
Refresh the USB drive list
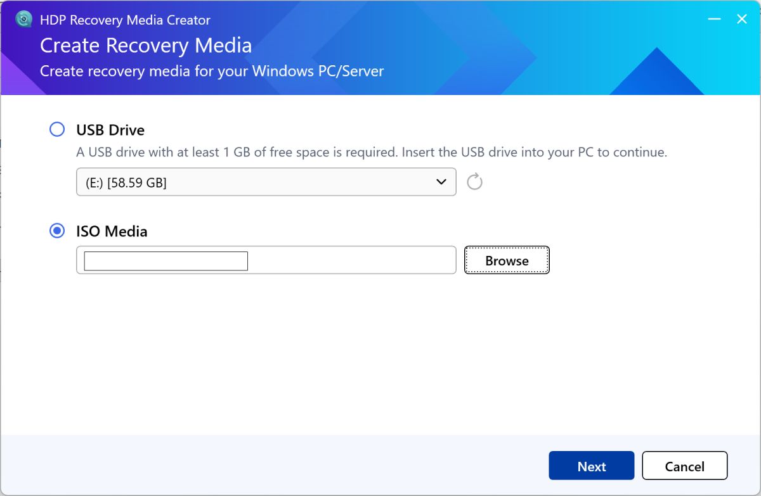(x=474, y=182)
